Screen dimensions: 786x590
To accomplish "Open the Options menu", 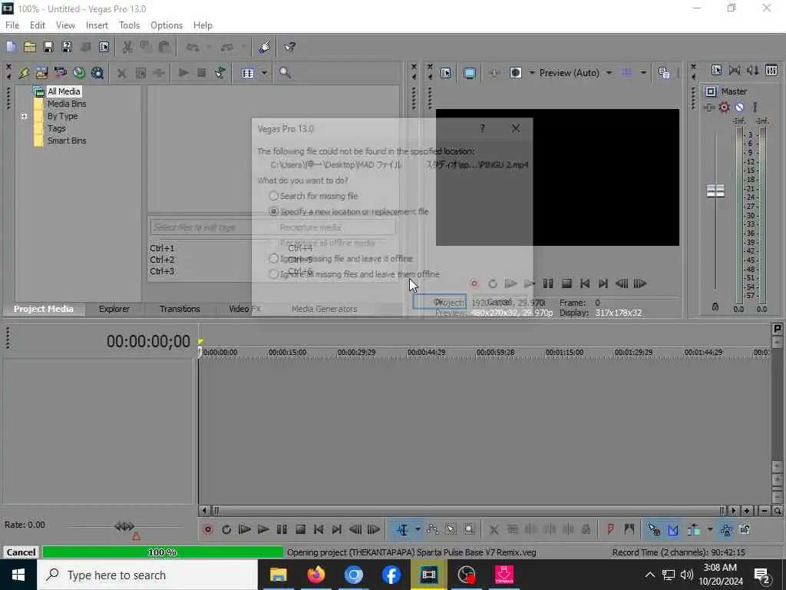I will 167,25.
